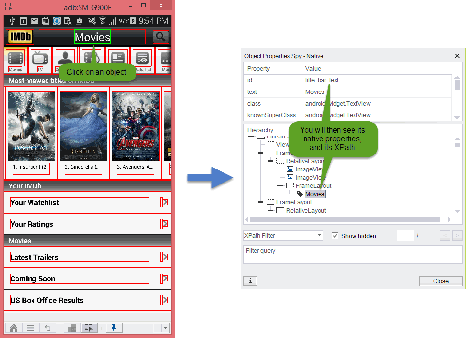Tap the magnifying glass search icon
466x338 pixels.
pyautogui.click(x=160, y=37)
